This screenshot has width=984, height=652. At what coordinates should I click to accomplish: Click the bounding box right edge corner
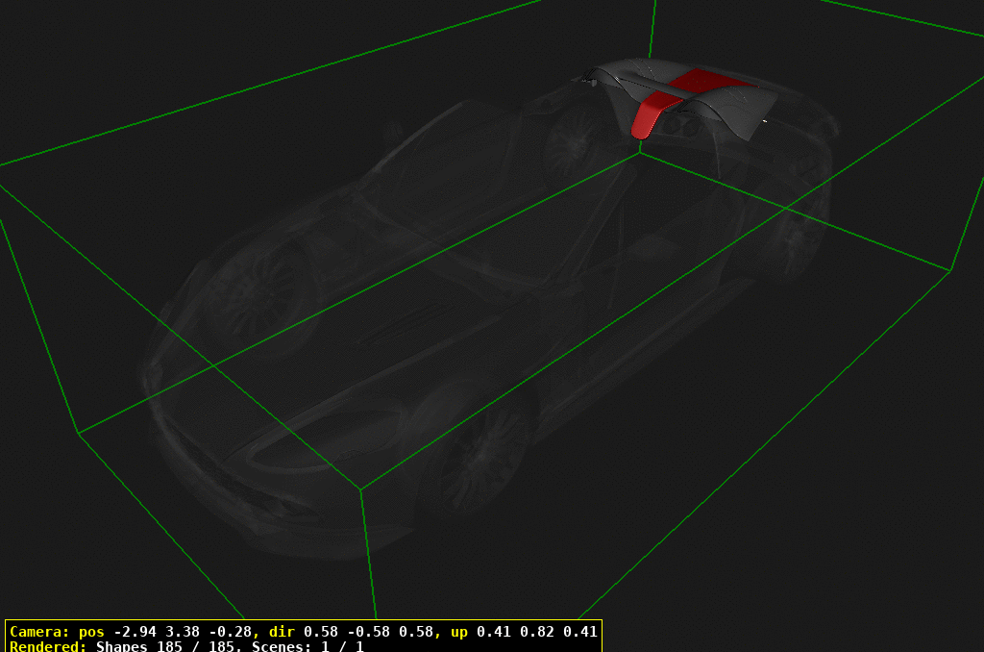[950, 270]
